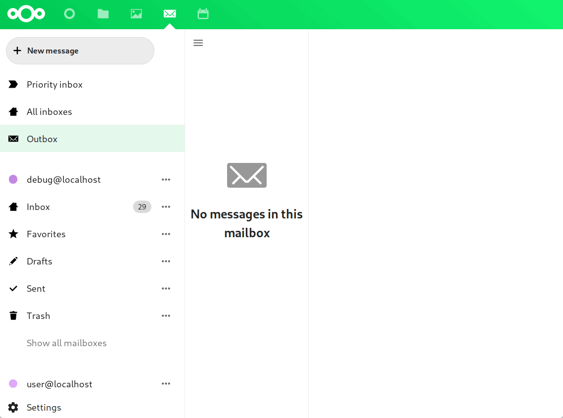Click the empty mailbox envelope icon

(x=247, y=175)
